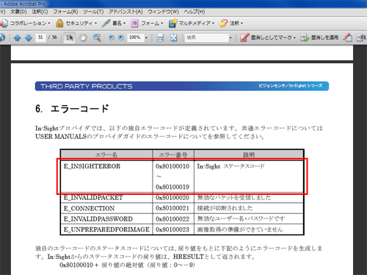Click the 墨消しとしてマーク button
The width and height of the screenshot is (367, 275).
click(x=268, y=37)
